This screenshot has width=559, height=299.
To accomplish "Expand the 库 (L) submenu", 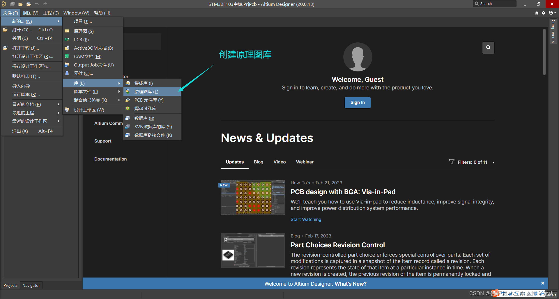I will coord(93,83).
